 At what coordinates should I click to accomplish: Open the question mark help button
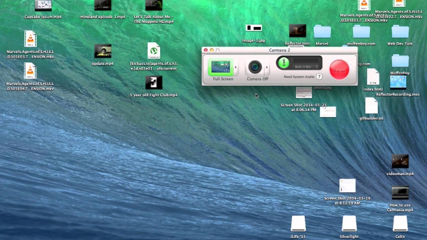319,77
